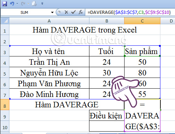Click product cell with value 80
The image size is (175, 134).
pyautogui.click(x=142, y=72)
